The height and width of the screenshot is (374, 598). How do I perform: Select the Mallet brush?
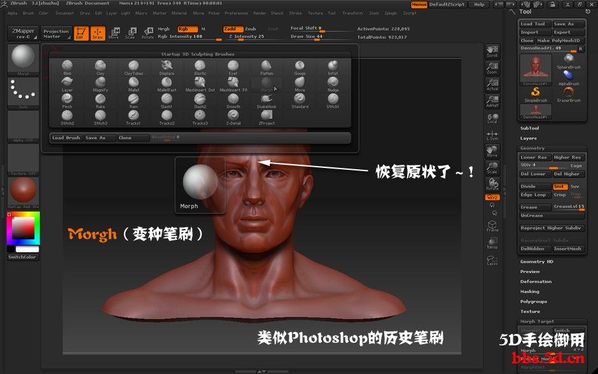click(x=134, y=84)
